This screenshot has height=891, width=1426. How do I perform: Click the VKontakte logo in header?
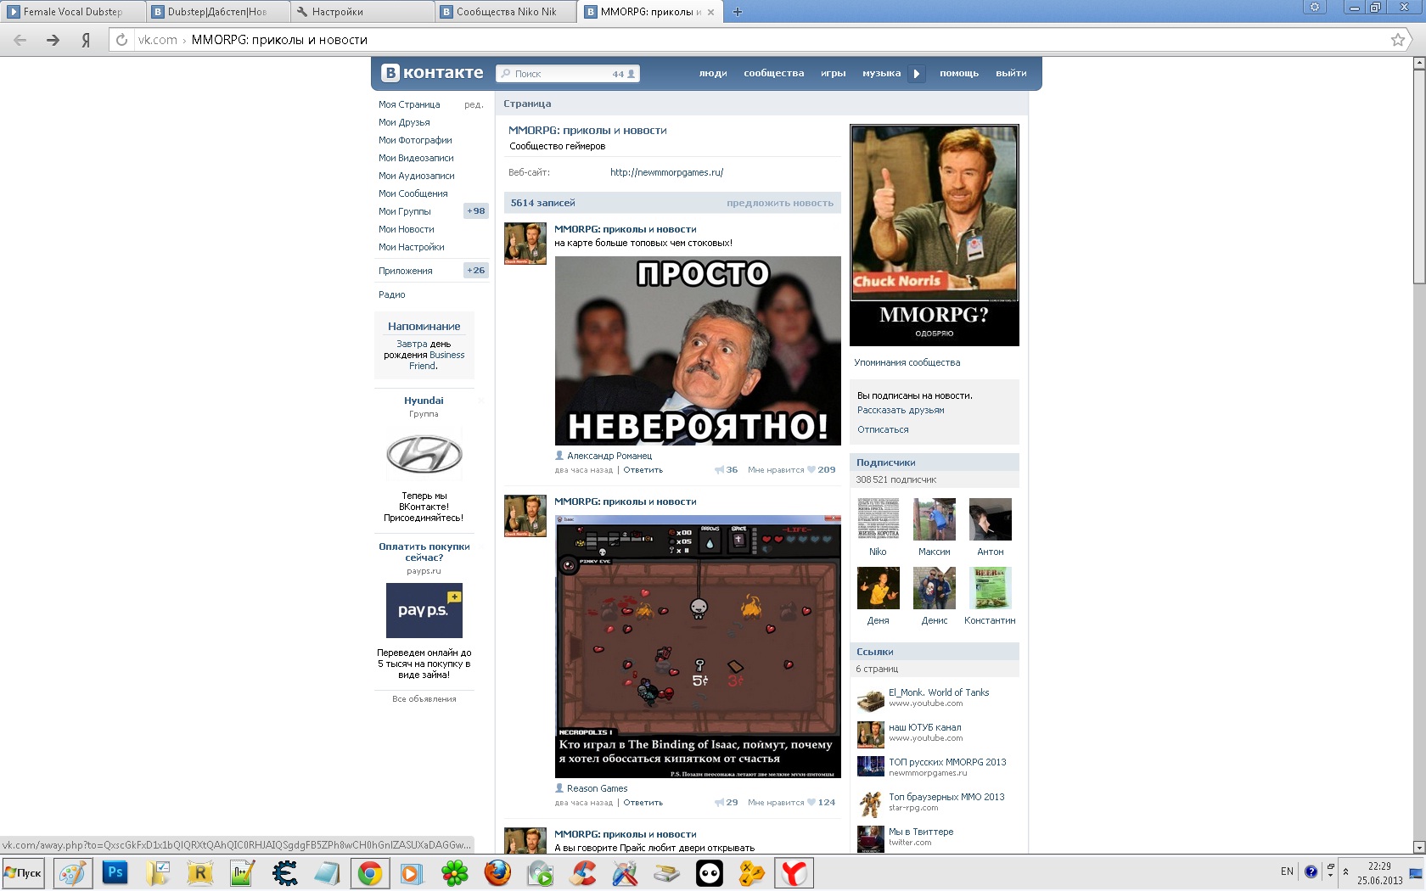point(432,73)
